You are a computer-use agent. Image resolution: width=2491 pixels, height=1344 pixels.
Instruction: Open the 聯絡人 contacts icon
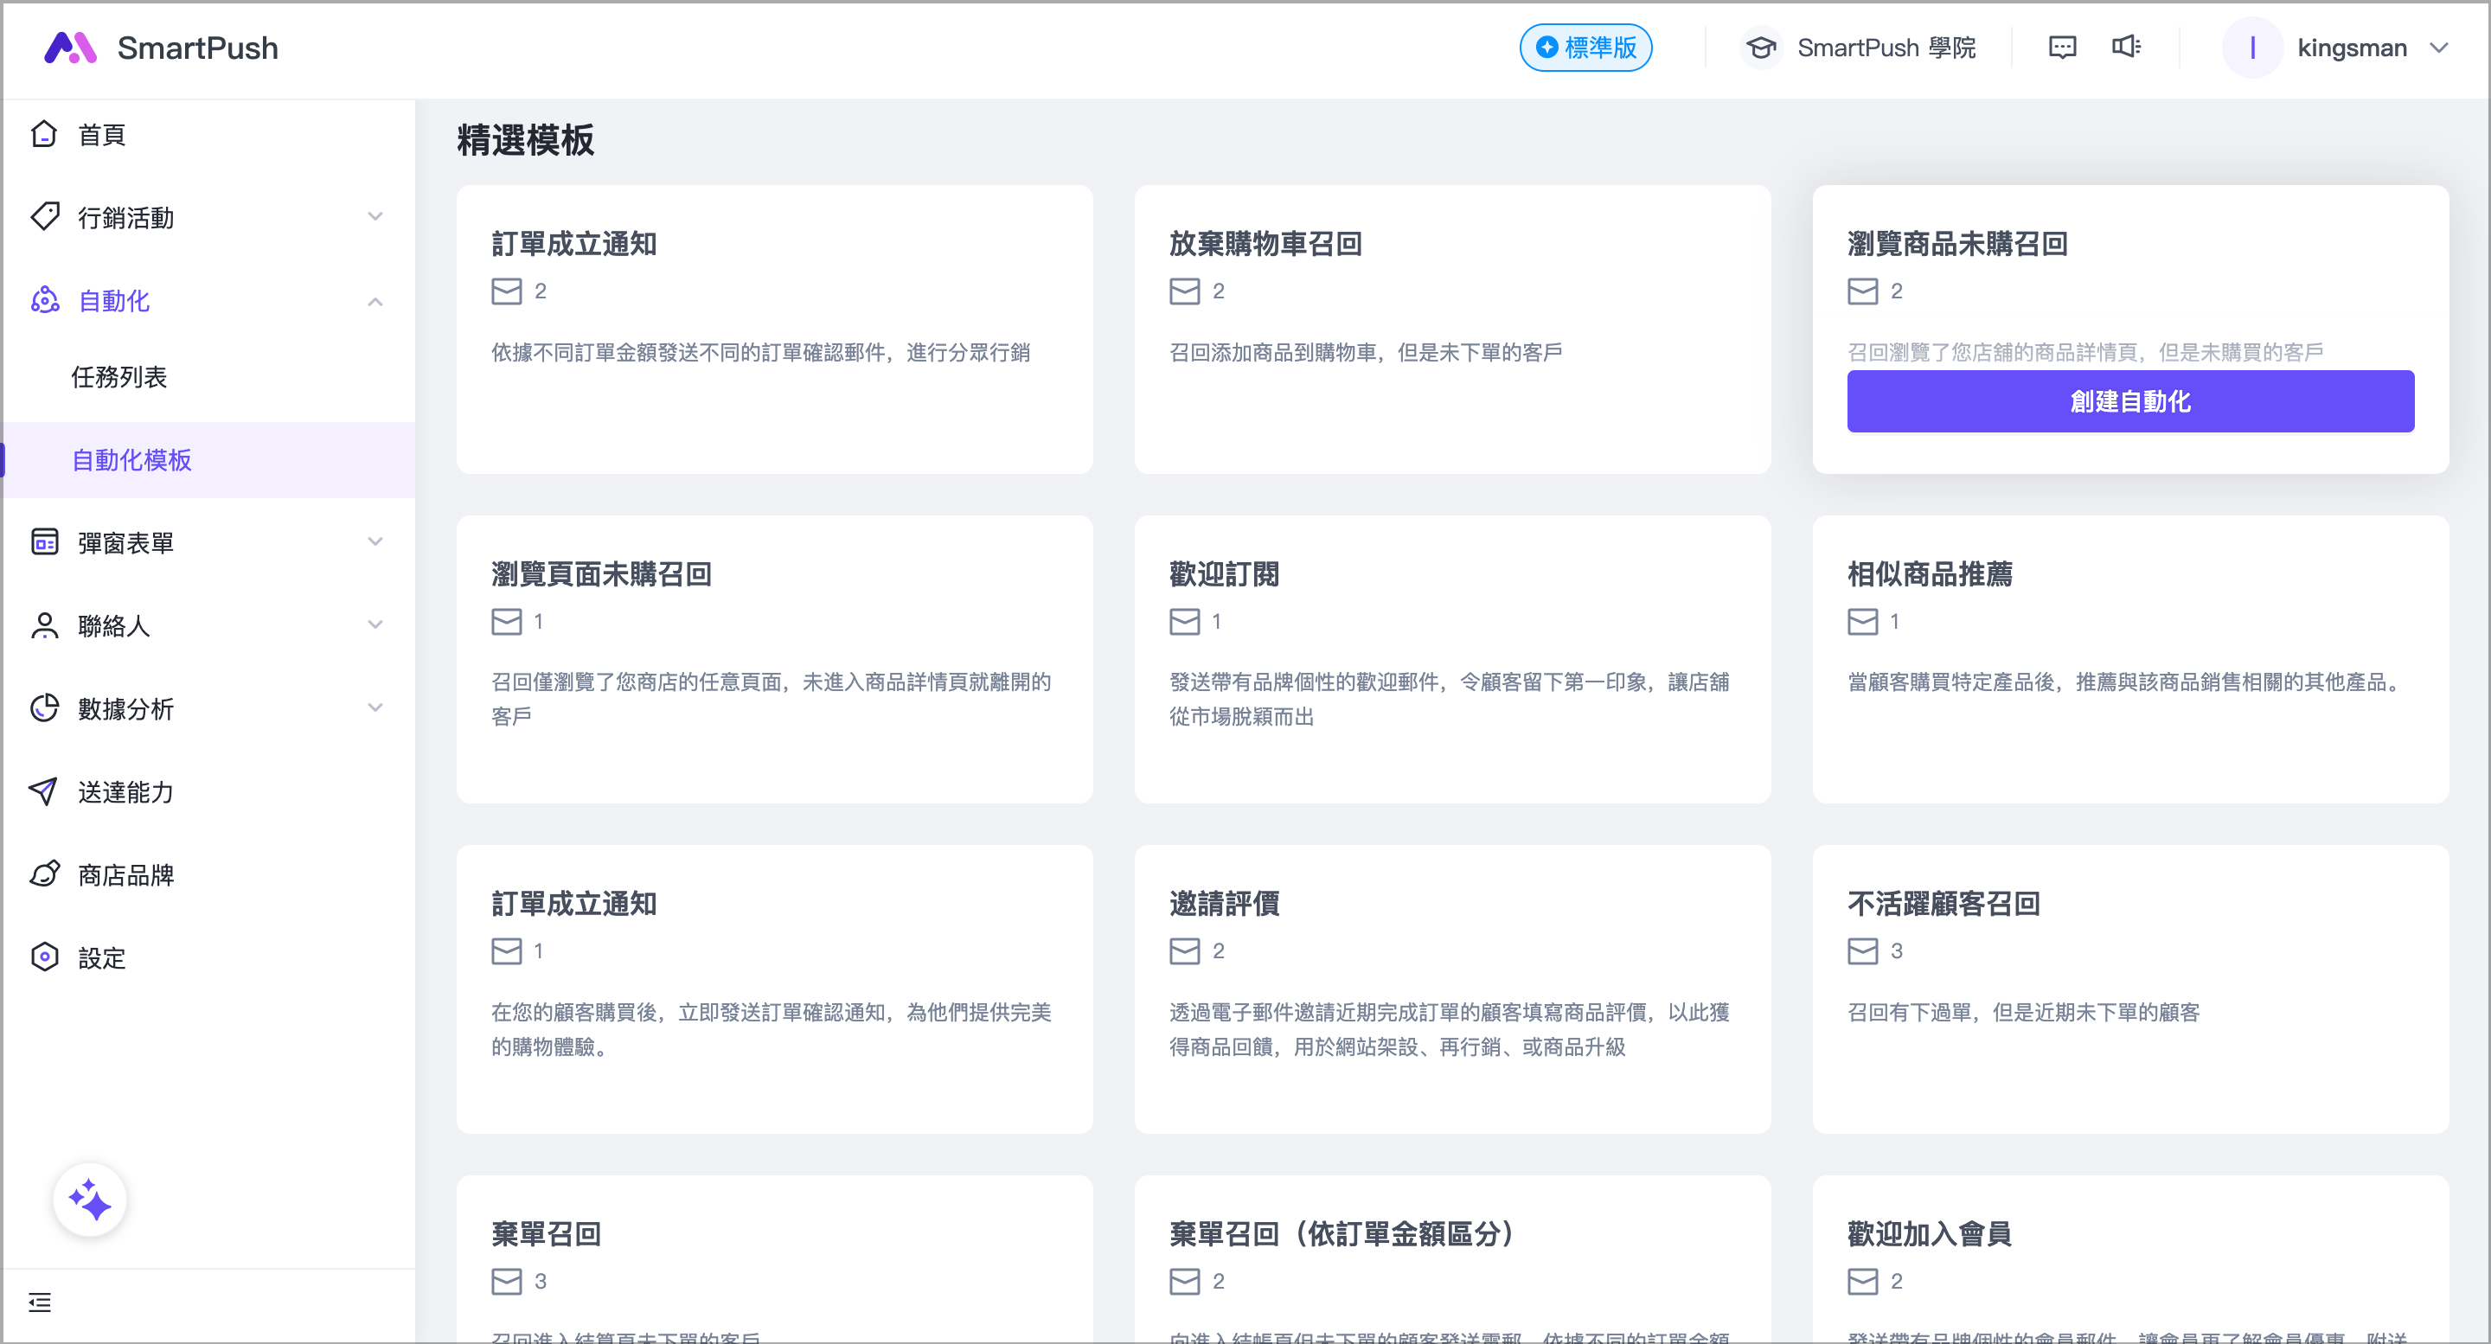coord(44,625)
